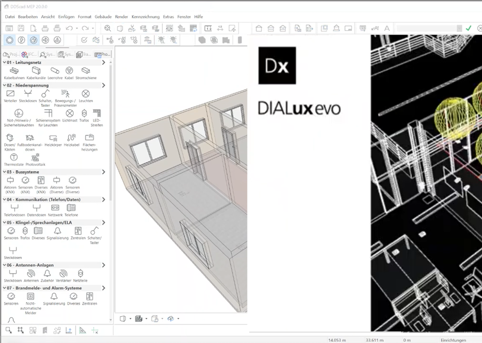Click the Undo arrow
The width and height of the screenshot is (482, 343).
[x=70, y=28]
